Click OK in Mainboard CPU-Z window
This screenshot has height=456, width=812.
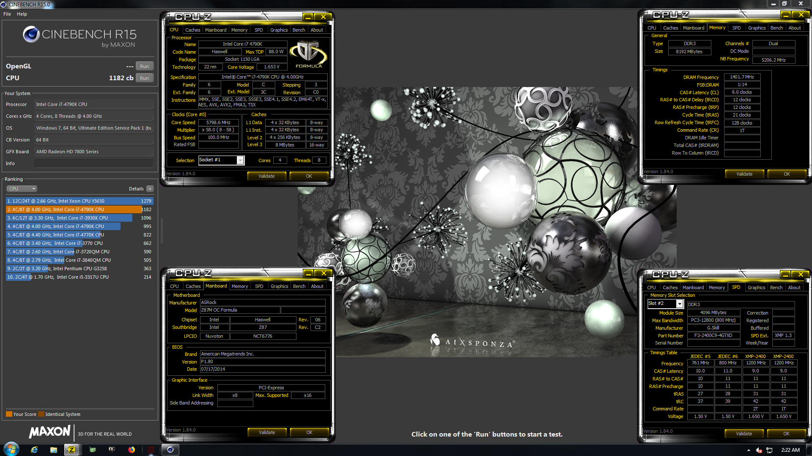pyautogui.click(x=310, y=432)
